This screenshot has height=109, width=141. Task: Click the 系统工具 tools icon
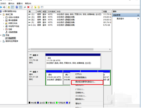4,14
